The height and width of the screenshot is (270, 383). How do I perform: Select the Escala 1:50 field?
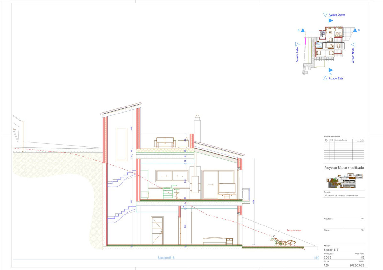click(x=326, y=266)
